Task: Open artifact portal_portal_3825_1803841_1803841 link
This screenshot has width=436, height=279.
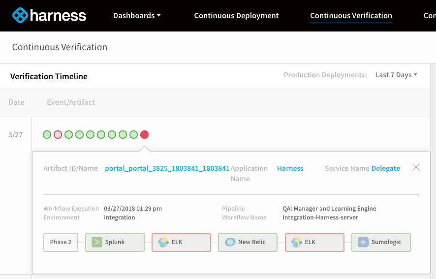Action: click(x=167, y=168)
